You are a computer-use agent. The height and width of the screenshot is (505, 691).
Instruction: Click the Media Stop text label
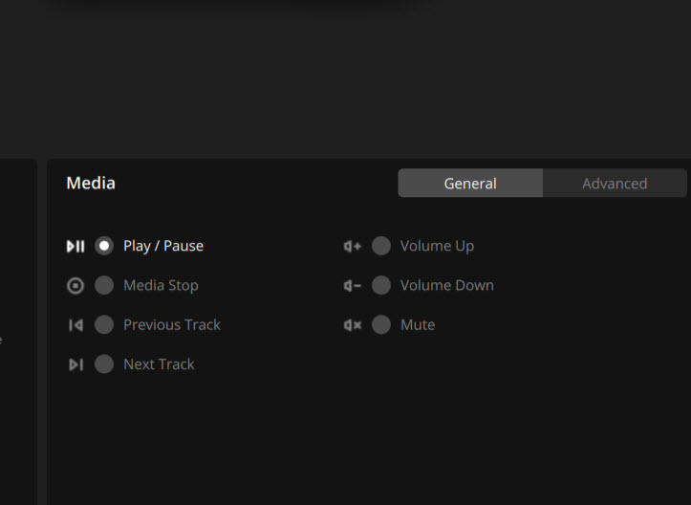click(161, 286)
